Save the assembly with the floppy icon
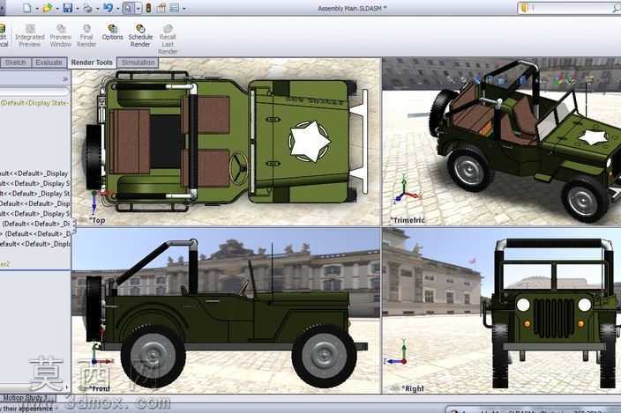This screenshot has height=413, width=621. 68,8
